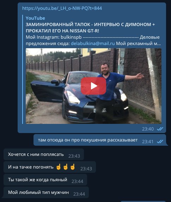
Task: Click the 23:40 timestamp on the link message
Action: tap(148, 129)
